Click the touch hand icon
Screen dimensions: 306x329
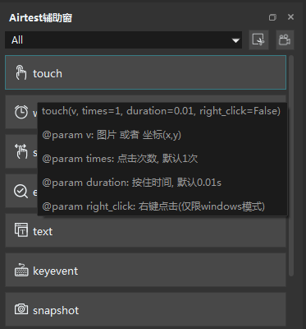click(x=21, y=72)
